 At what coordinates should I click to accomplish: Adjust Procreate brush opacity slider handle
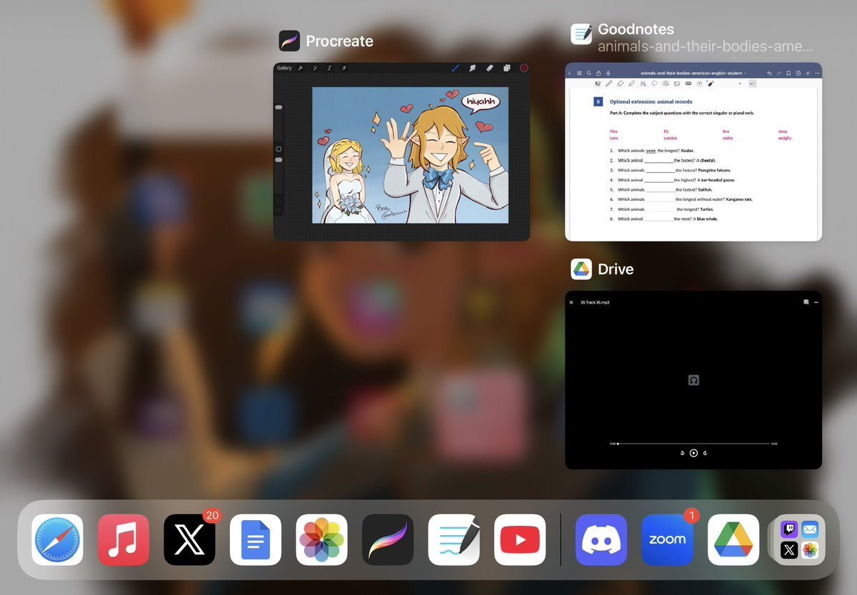279,160
